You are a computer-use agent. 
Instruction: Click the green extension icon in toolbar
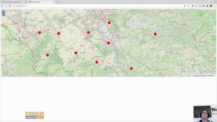[196, 6]
